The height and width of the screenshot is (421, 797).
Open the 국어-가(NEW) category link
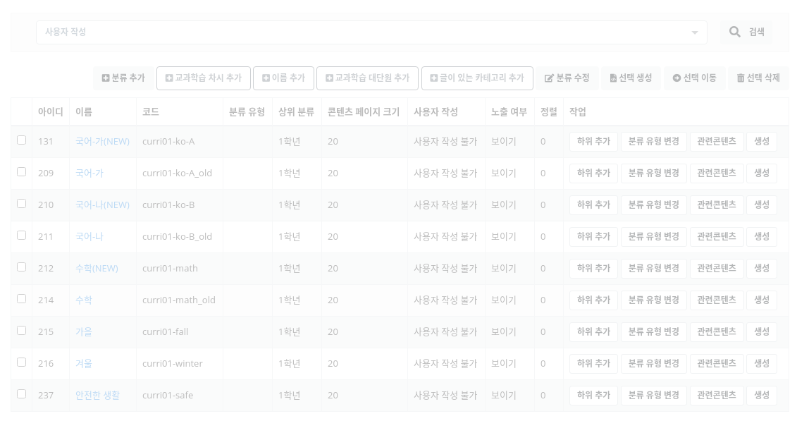click(x=102, y=142)
